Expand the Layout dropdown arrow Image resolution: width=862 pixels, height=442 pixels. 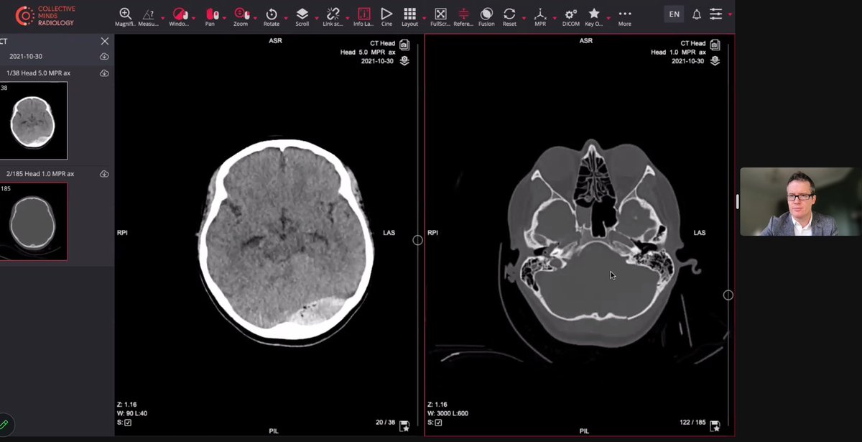coord(423,17)
